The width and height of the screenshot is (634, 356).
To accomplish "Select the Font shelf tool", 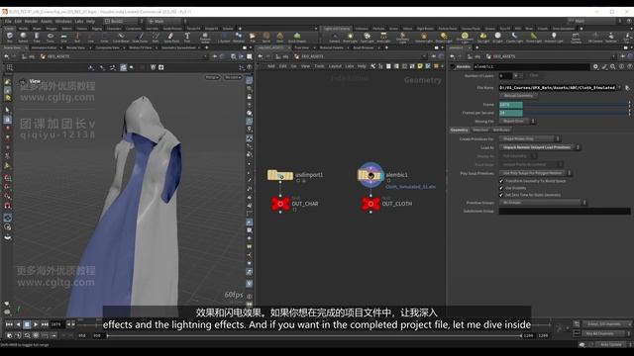I will point(187,38).
